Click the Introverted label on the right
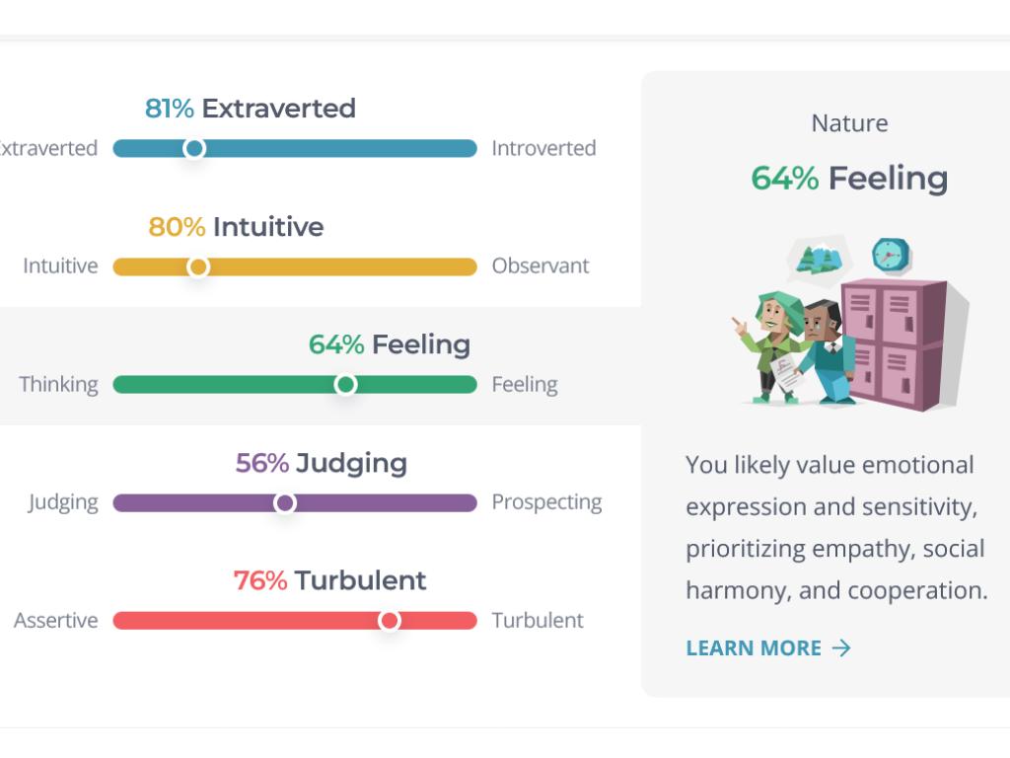Image resolution: width=1010 pixels, height=758 pixels. 543,149
